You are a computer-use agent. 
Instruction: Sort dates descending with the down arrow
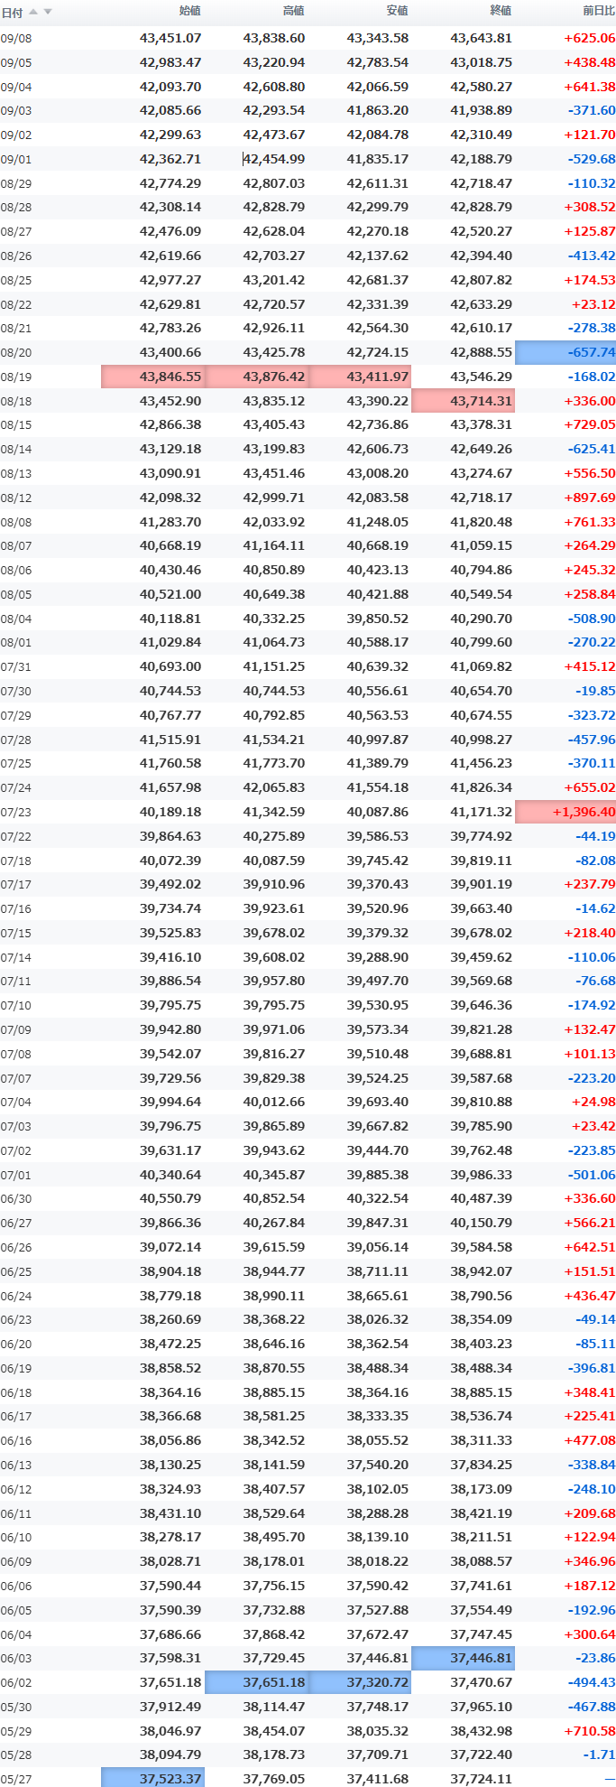(48, 12)
